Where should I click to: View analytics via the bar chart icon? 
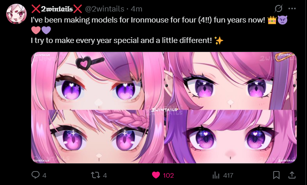(x=216, y=175)
